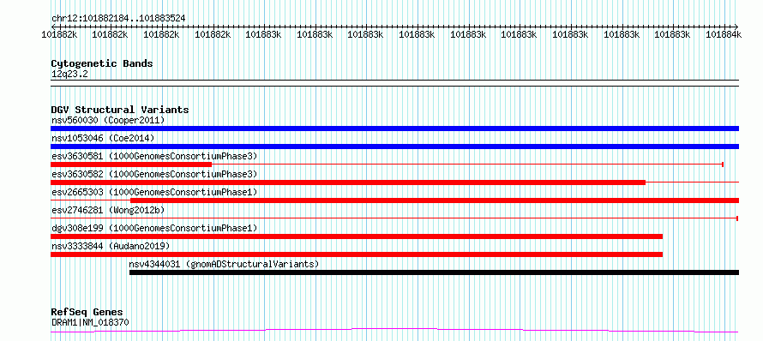This screenshot has height=341, width=763.
Task: Click the red bar of nsv3333844
Action: point(357,254)
